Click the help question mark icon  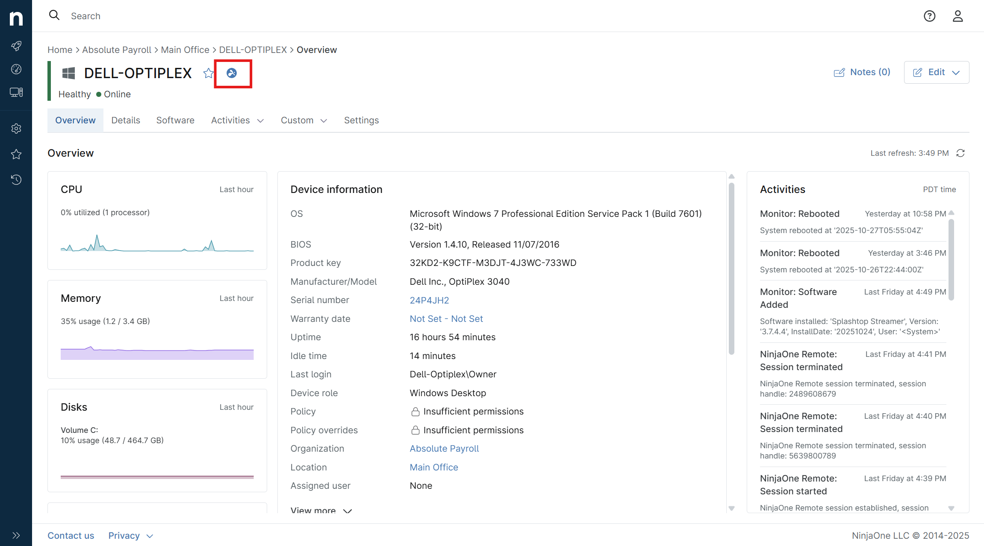point(929,16)
